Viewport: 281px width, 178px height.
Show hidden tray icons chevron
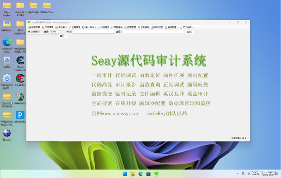tap(238, 174)
